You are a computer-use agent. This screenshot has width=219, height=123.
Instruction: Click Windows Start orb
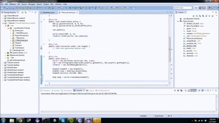3,120
